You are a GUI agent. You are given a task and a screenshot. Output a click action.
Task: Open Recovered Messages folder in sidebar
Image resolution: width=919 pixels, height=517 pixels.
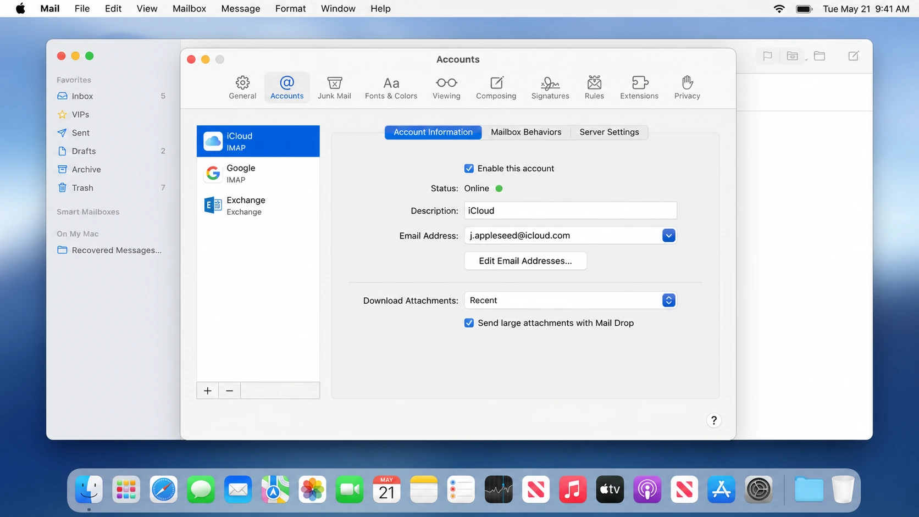[111, 250]
